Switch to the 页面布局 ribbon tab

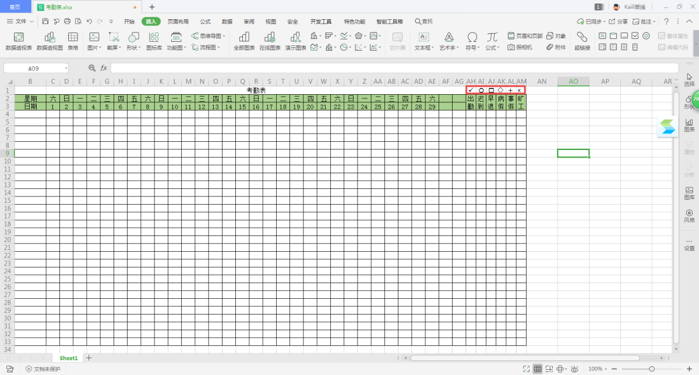[178, 22]
